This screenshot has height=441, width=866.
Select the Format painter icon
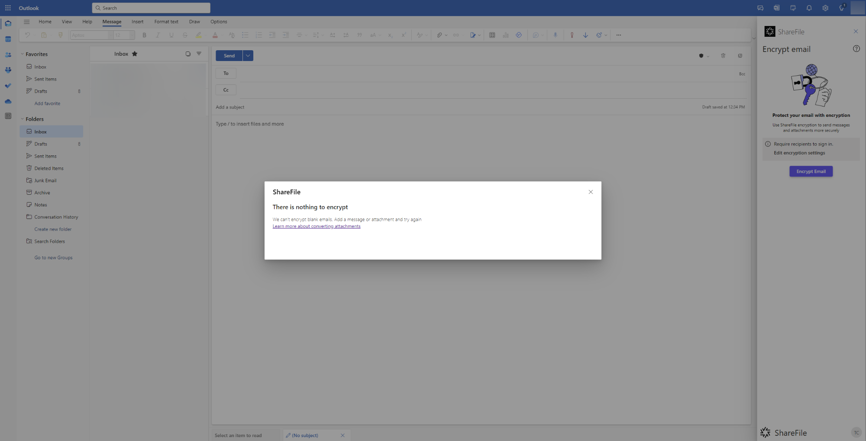coord(61,35)
